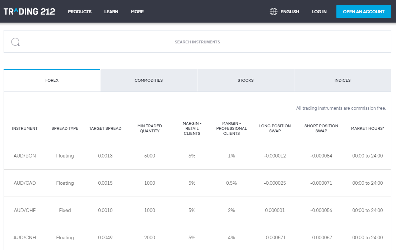Select the AUD/BGN instrument row
Image resolution: width=396 pixels, height=250 pixels.
[x=24, y=156]
